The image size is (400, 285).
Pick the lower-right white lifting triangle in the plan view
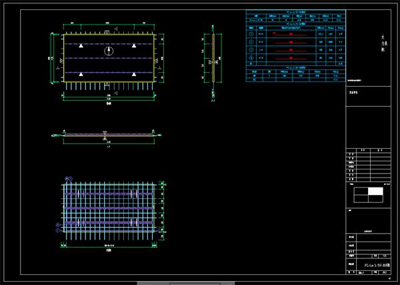pos(134,74)
